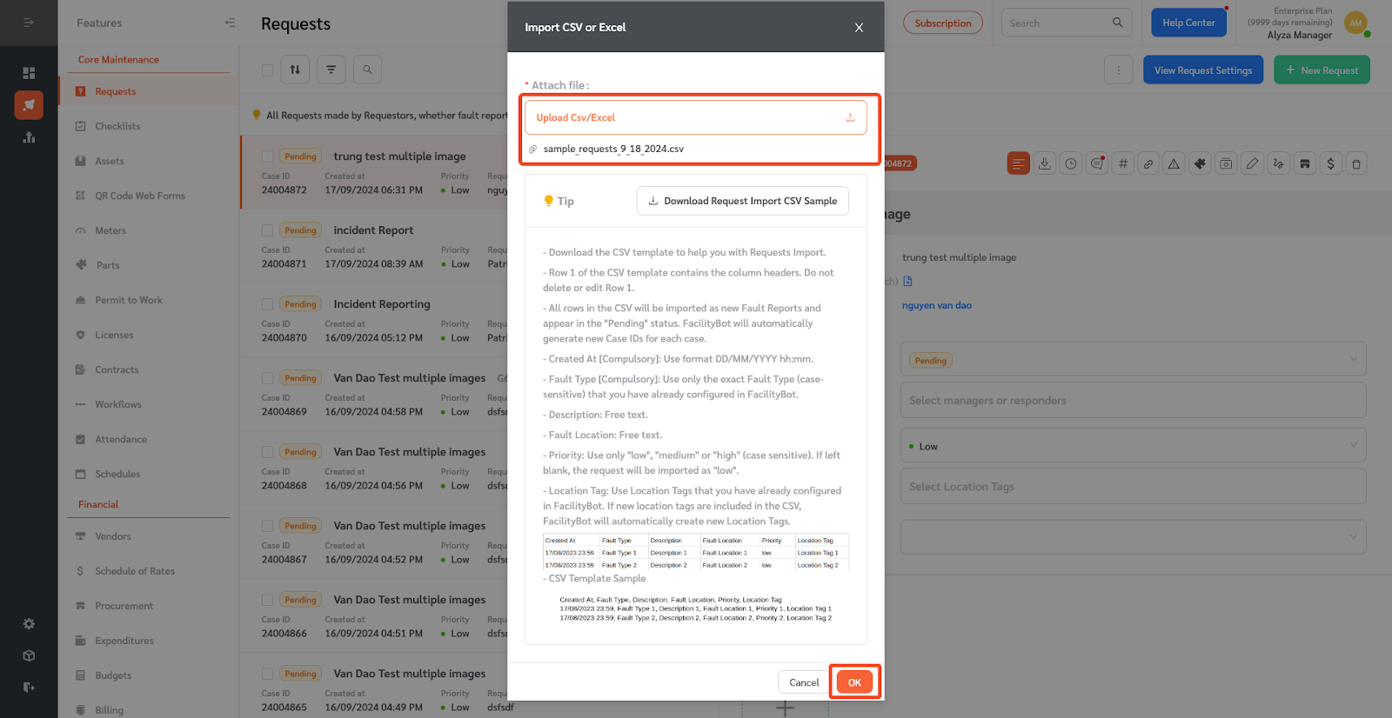Click the top Search input field
The image size is (1392, 718).
pos(1067,23)
